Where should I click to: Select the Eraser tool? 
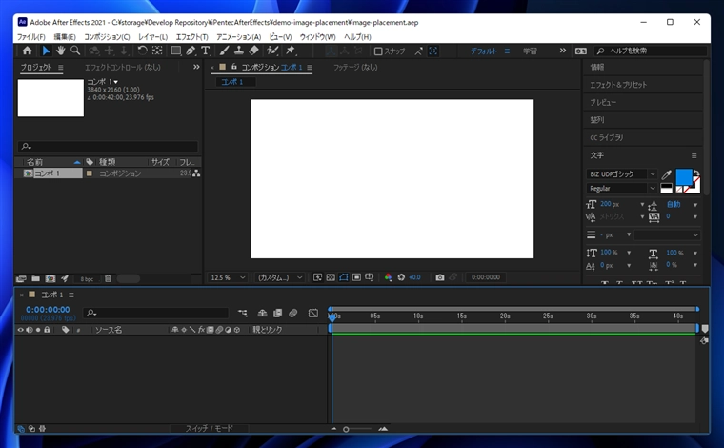tap(254, 51)
